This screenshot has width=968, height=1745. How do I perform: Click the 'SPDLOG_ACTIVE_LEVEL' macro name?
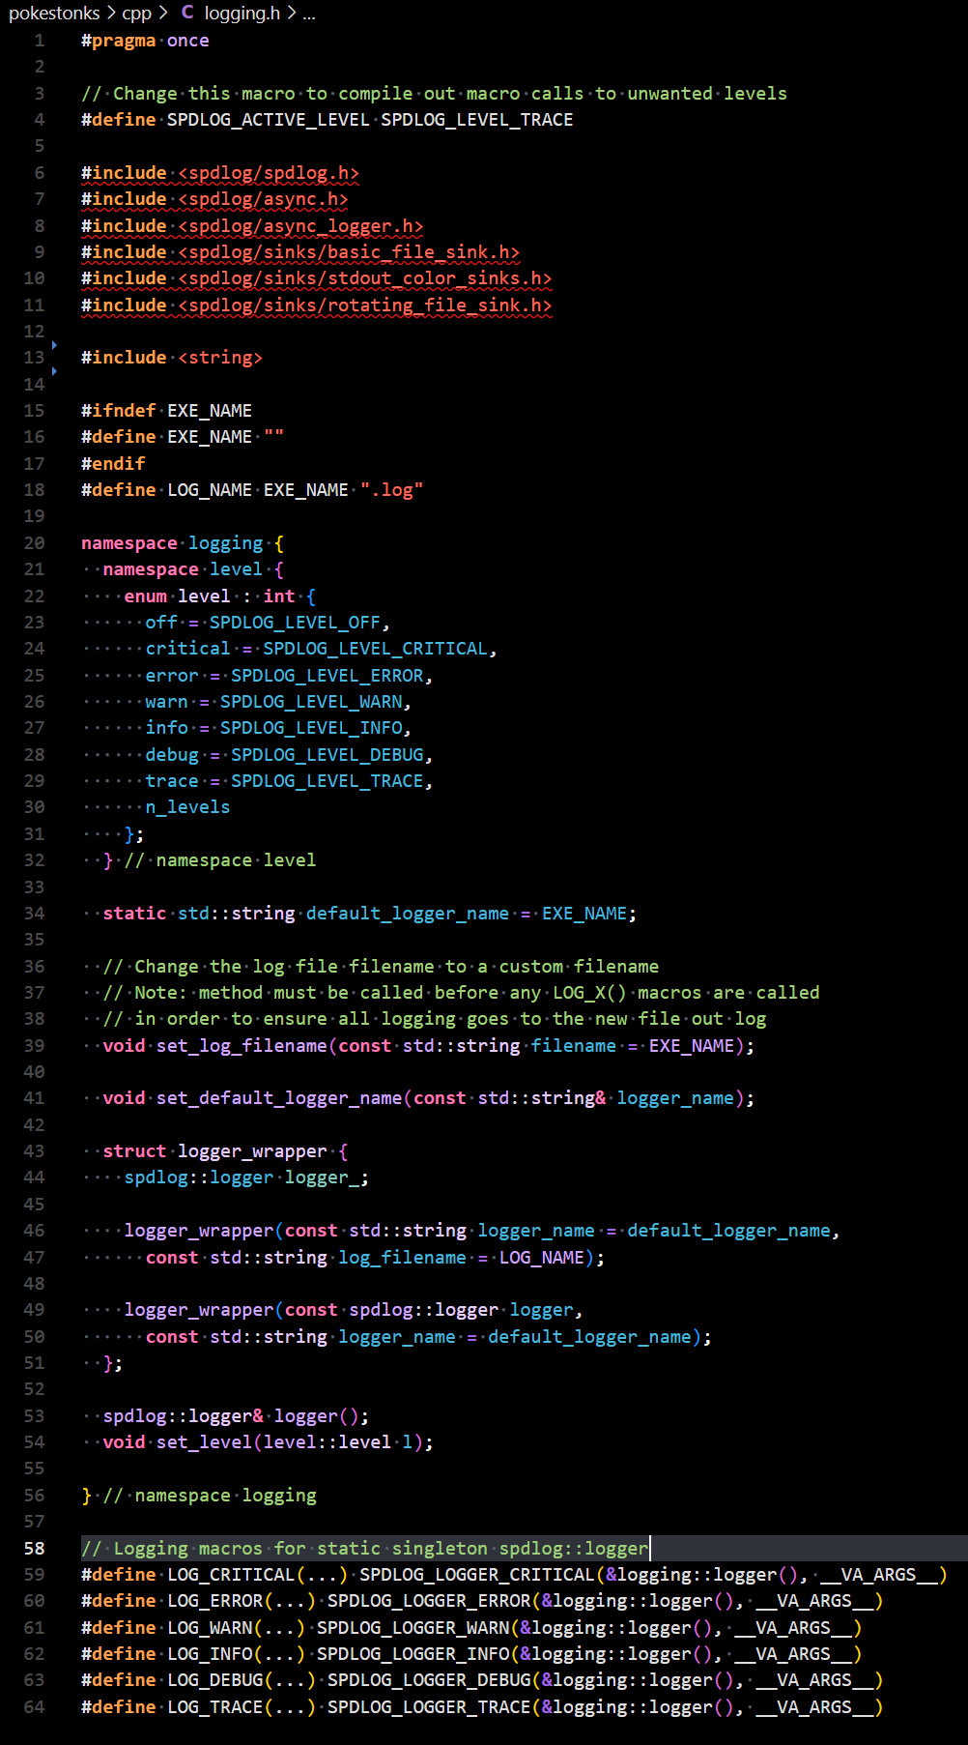269,120
